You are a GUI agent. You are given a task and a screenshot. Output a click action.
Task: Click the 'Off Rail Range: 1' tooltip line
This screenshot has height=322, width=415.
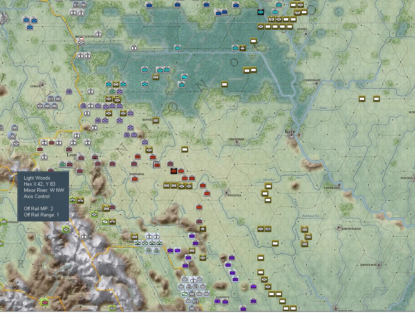41,215
